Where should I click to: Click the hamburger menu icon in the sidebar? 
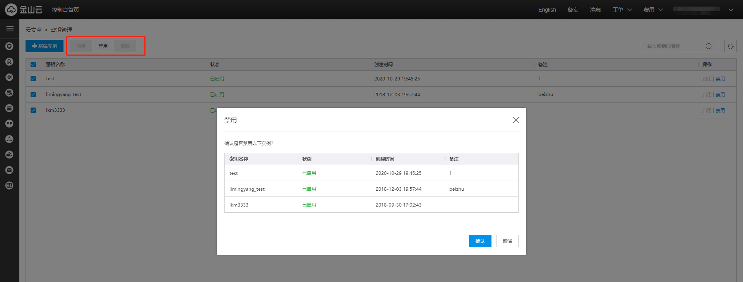click(10, 29)
